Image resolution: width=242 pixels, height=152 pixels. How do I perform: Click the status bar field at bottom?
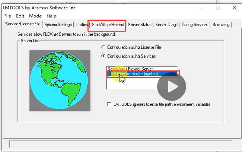pos(121,144)
